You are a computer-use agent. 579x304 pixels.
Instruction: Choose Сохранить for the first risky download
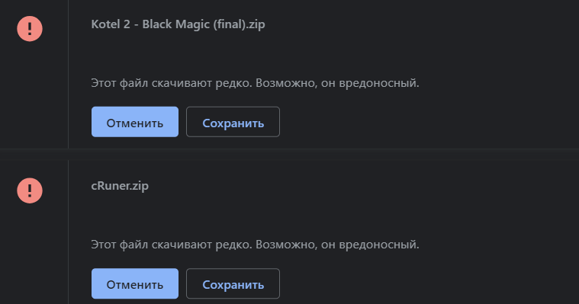(233, 122)
